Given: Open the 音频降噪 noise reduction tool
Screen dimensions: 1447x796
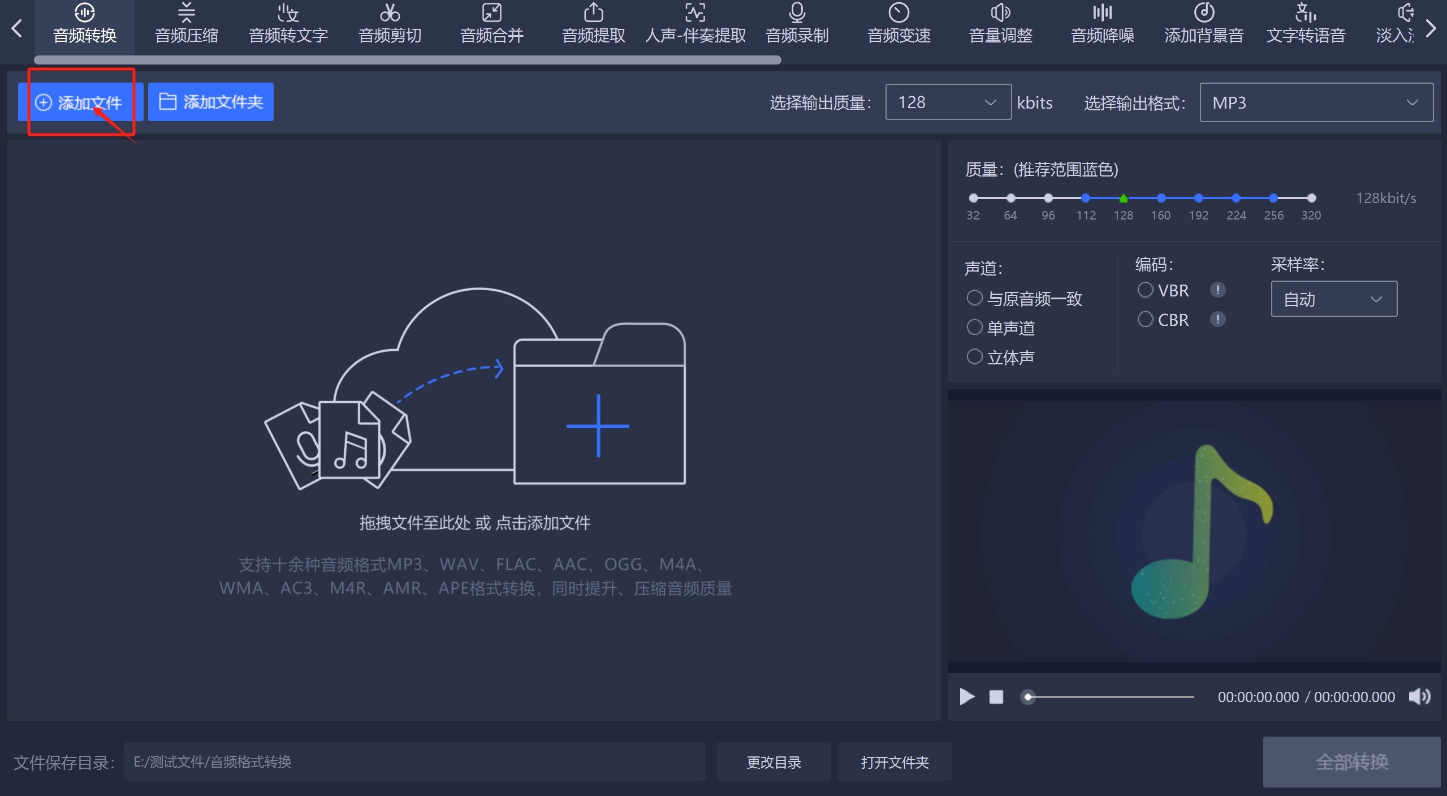Looking at the screenshot, I should click(x=1102, y=23).
